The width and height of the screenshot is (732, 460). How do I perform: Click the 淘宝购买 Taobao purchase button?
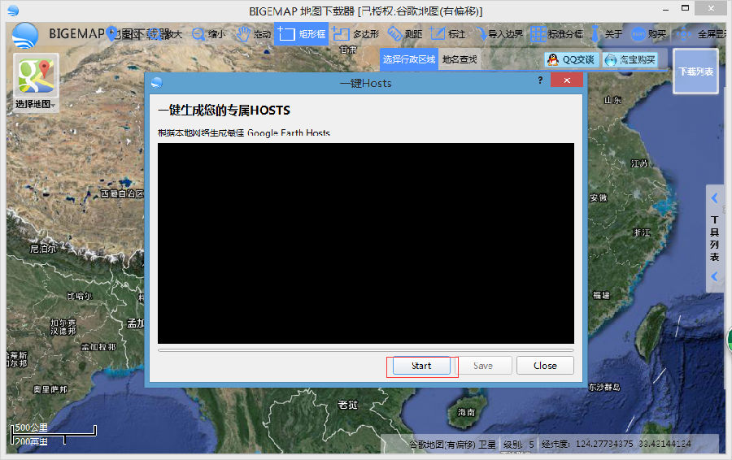tap(630, 59)
